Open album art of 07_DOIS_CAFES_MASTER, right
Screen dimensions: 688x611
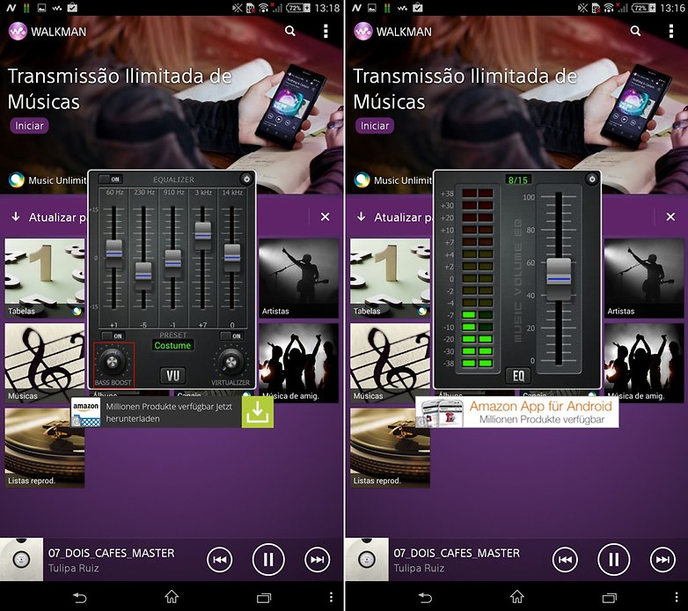[367, 560]
